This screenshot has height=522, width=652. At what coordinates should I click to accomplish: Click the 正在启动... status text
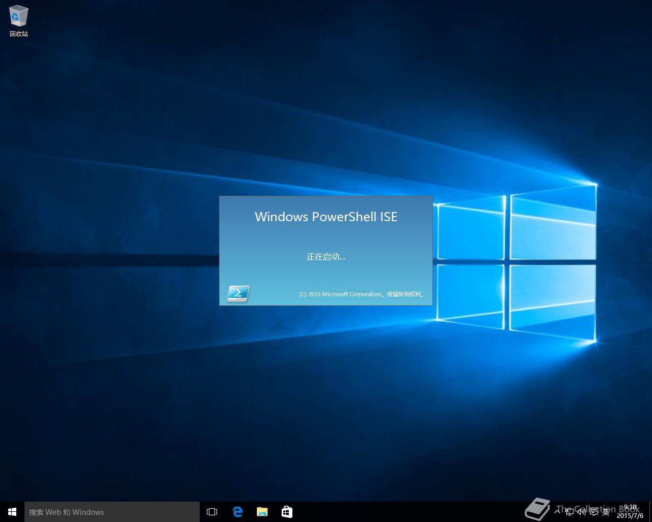326,257
